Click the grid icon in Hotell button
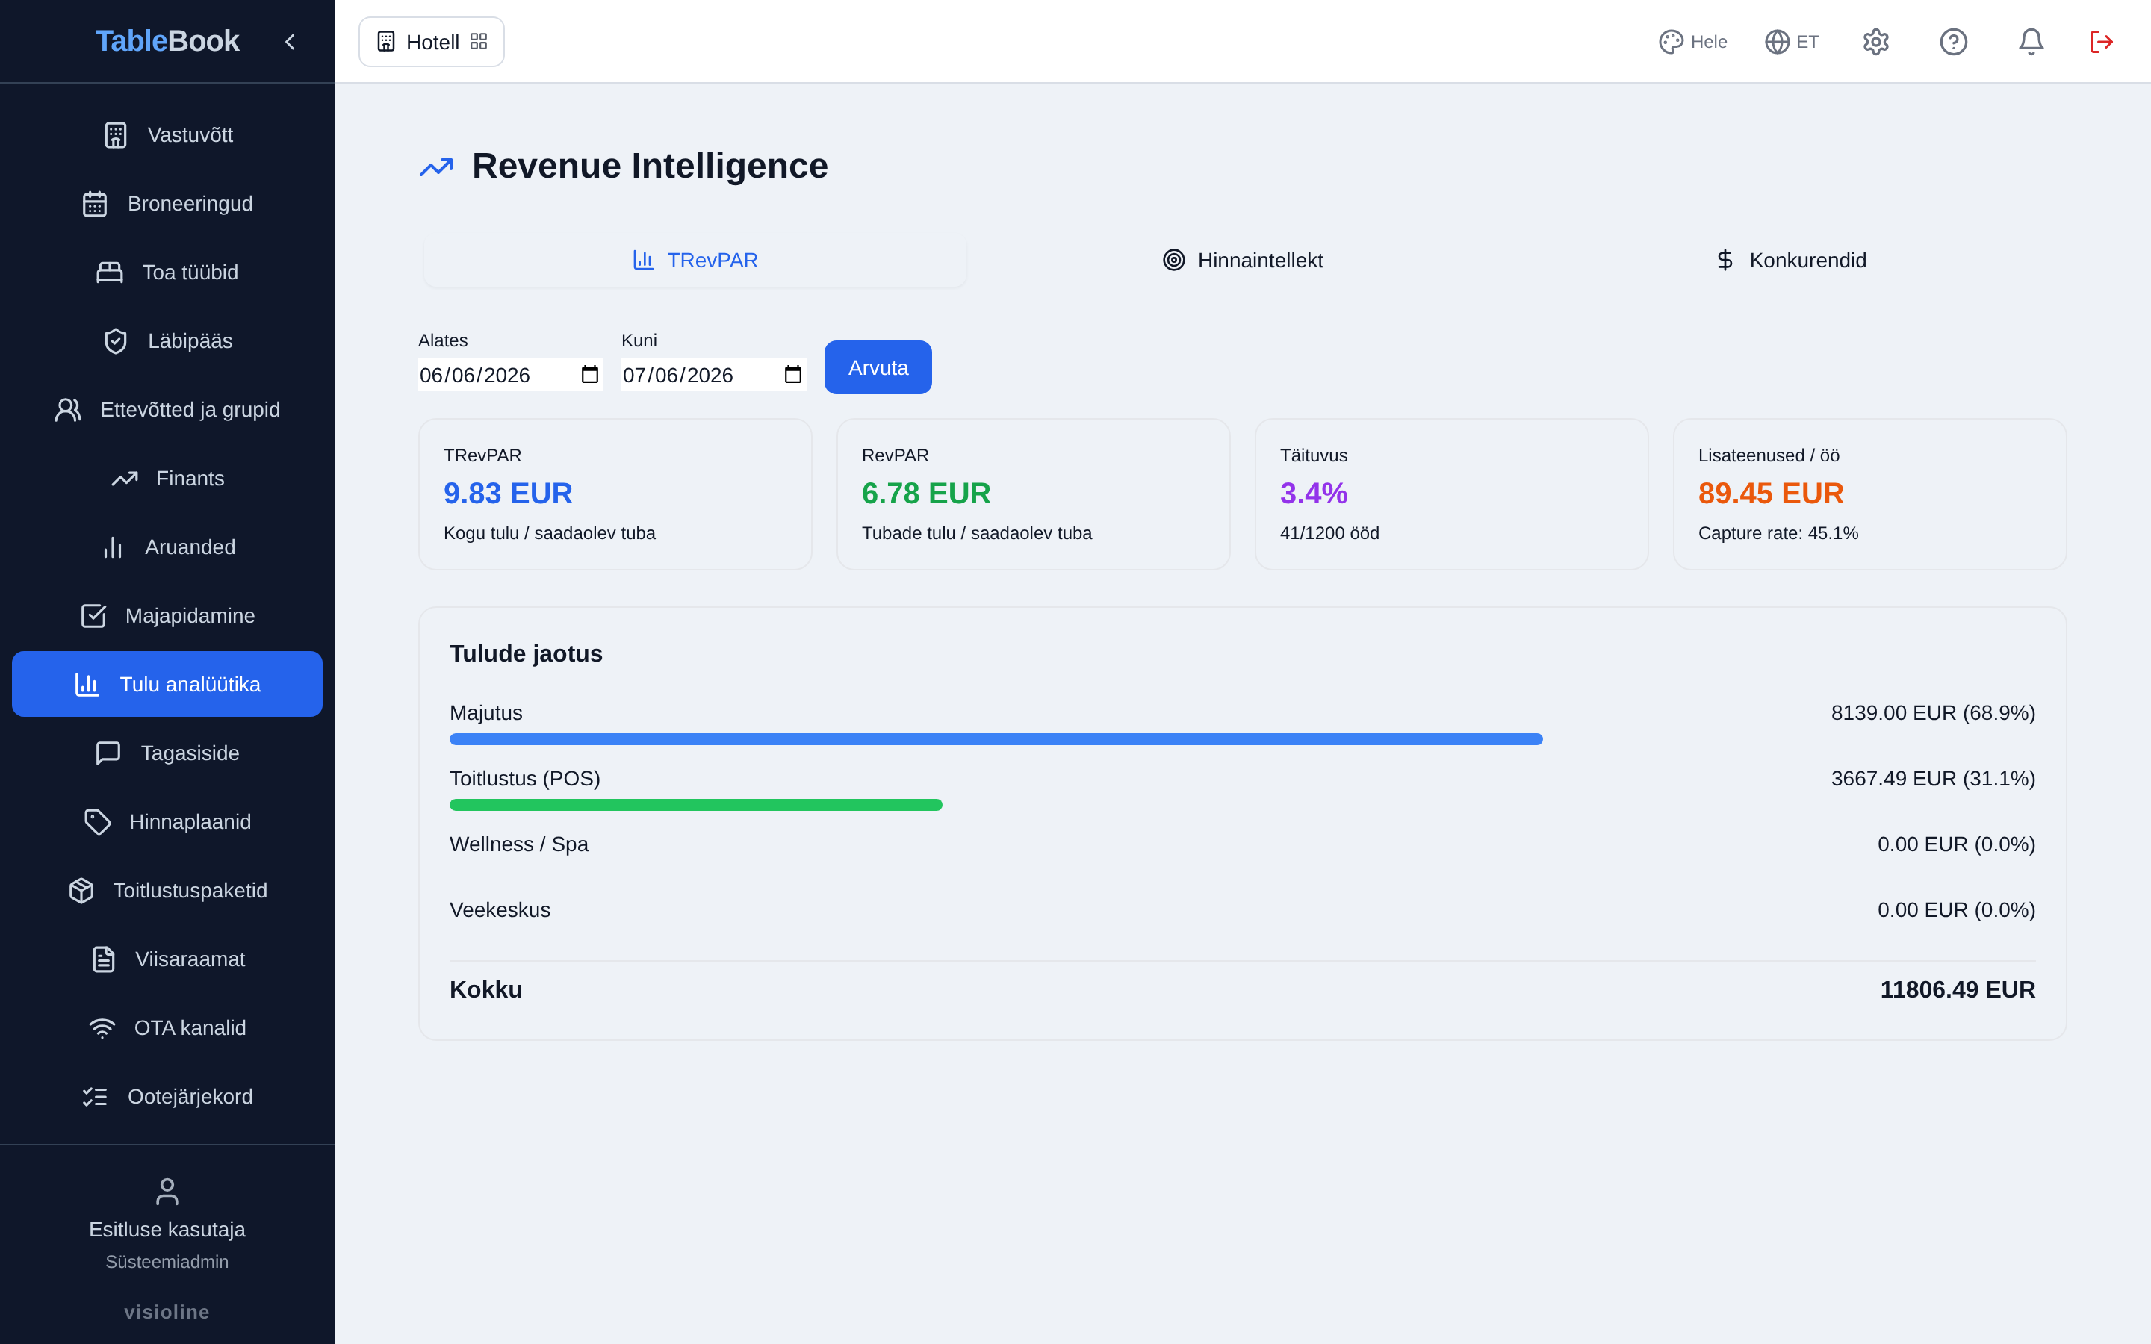This screenshot has height=1344, width=2151. pos(478,42)
